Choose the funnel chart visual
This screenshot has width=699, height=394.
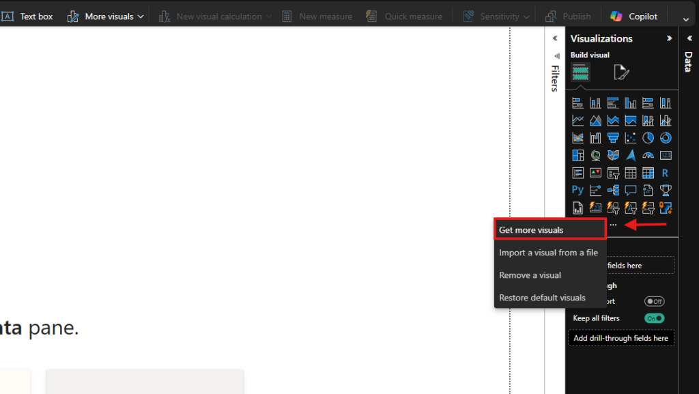pos(613,138)
